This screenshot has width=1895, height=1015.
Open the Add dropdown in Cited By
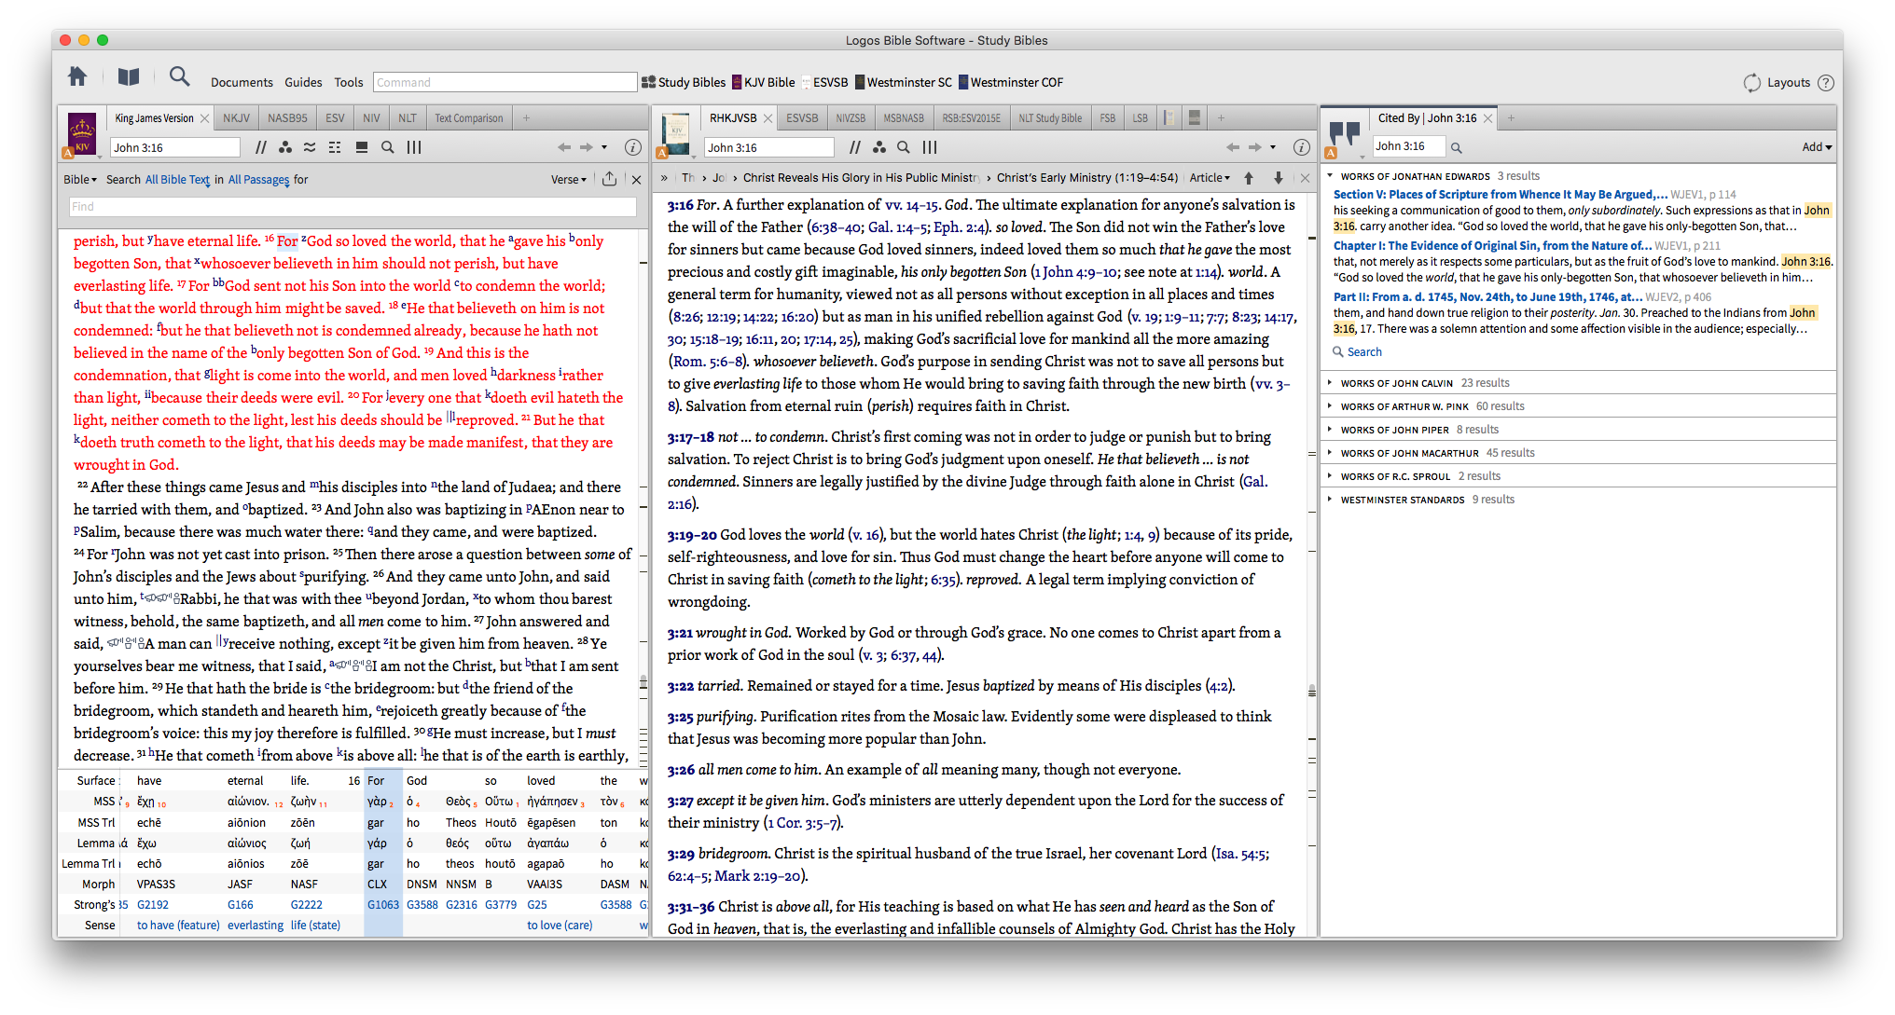click(x=1816, y=147)
